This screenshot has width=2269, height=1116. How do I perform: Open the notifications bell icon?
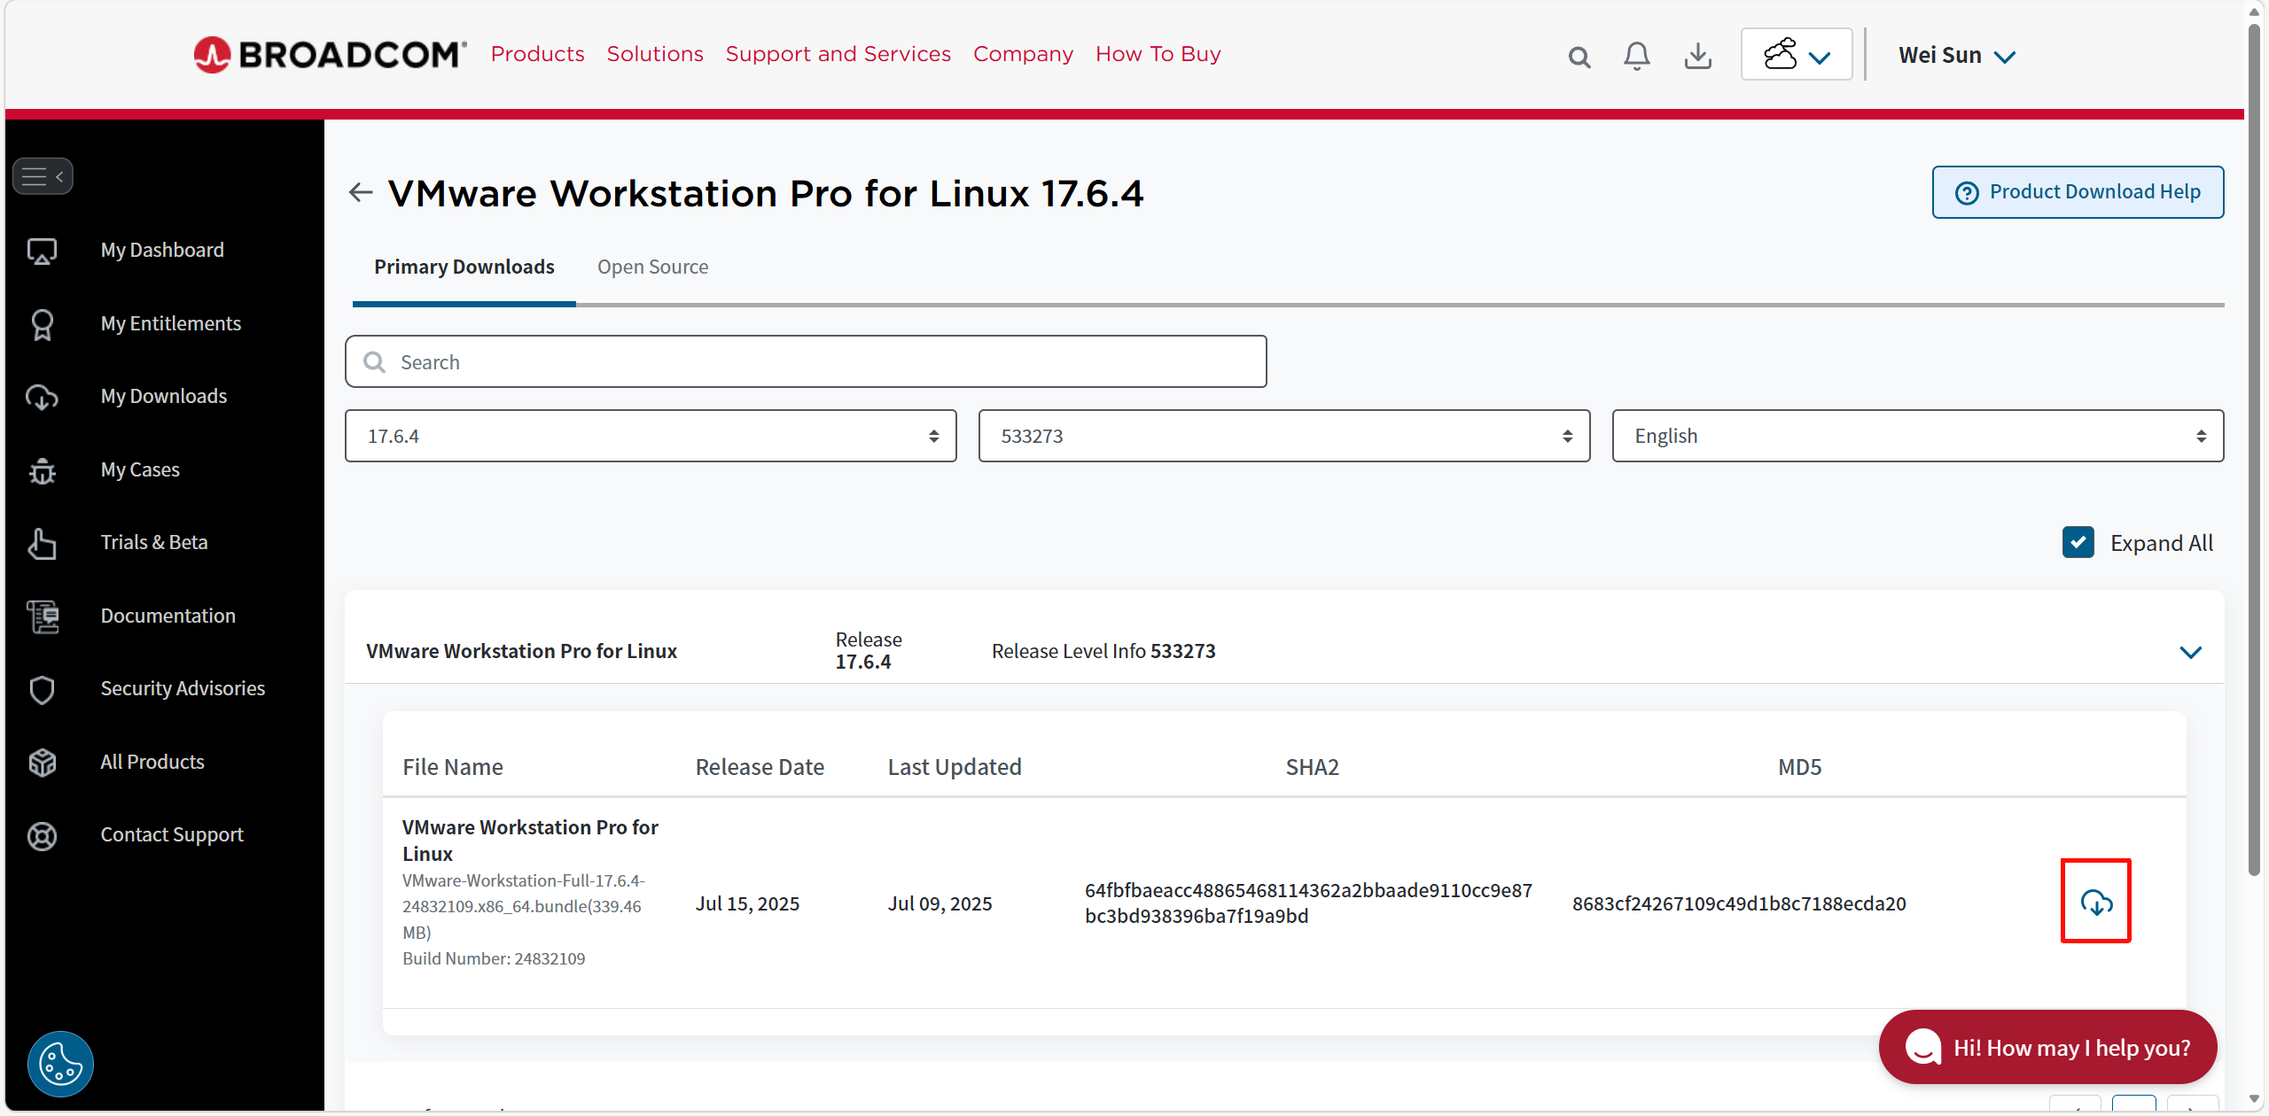point(1636,56)
